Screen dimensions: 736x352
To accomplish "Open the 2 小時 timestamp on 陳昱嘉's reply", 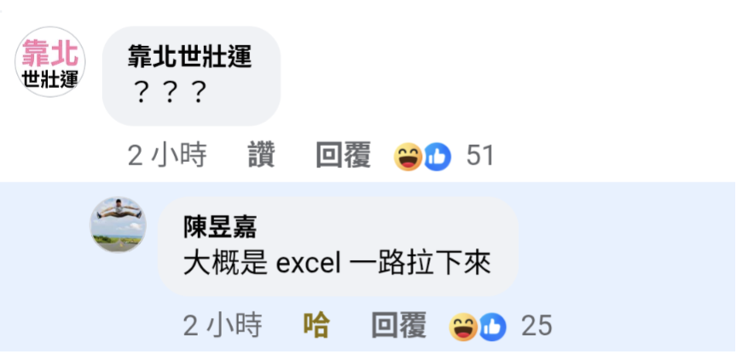I will pos(223,326).
